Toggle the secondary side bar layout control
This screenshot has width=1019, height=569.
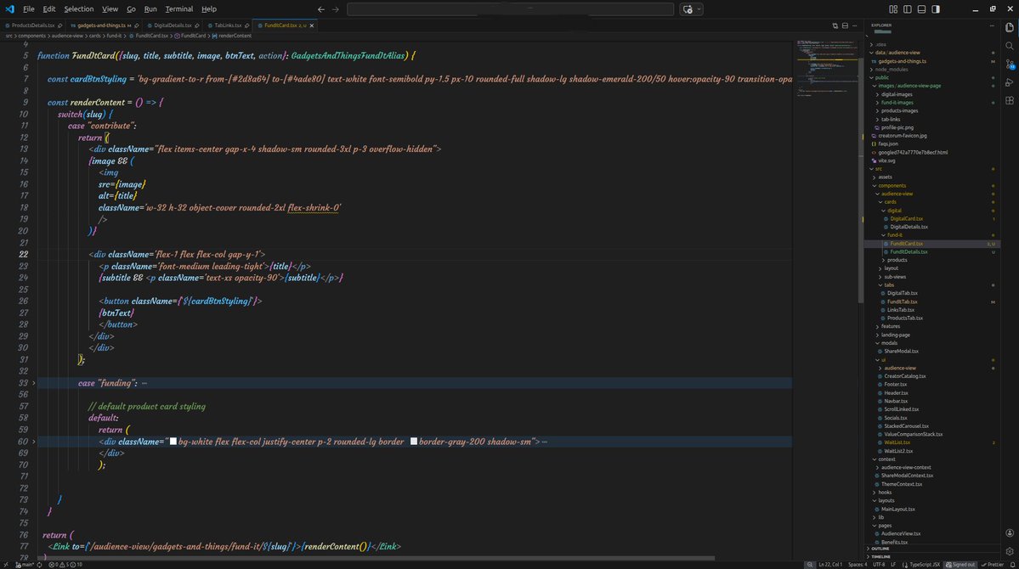click(x=936, y=9)
